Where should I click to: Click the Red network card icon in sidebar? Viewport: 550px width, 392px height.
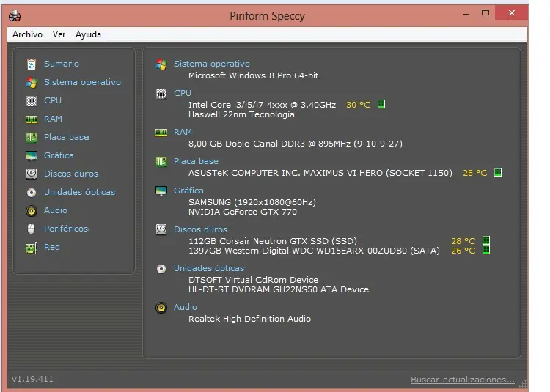point(32,248)
